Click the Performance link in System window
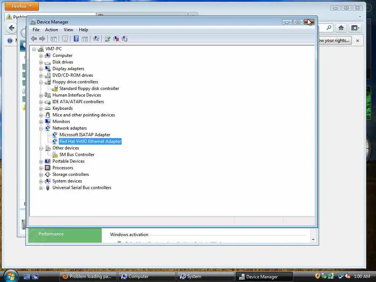This screenshot has width=376, height=282. coord(51,234)
